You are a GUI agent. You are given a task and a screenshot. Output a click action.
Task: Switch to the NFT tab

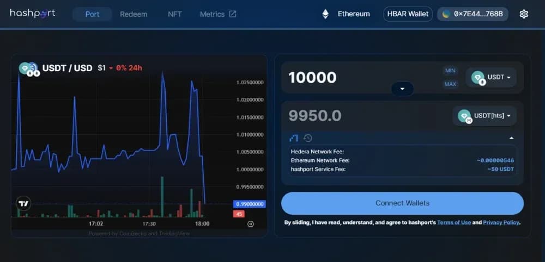pyautogui.click(x=174, y=14)
